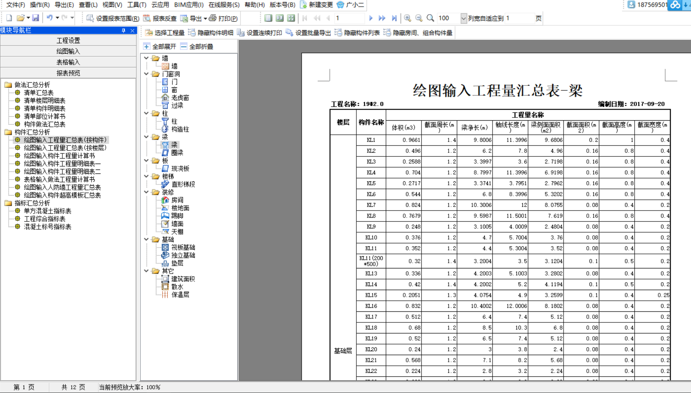
Task: Click the redo arrow icon
Action: (65, 18)
